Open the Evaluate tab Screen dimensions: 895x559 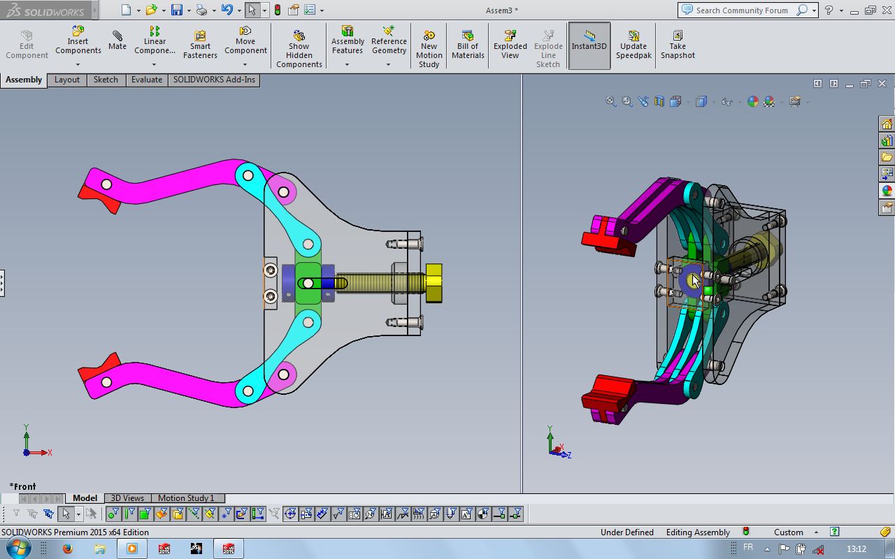pos(147,80)
